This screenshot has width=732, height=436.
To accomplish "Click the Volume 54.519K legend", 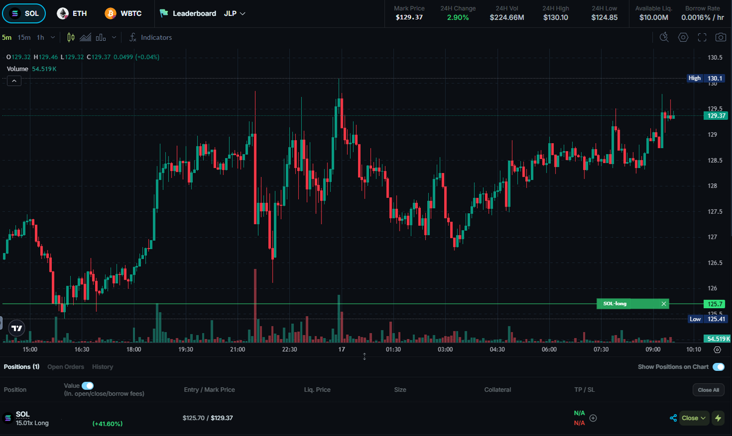I will pos(32,69).
